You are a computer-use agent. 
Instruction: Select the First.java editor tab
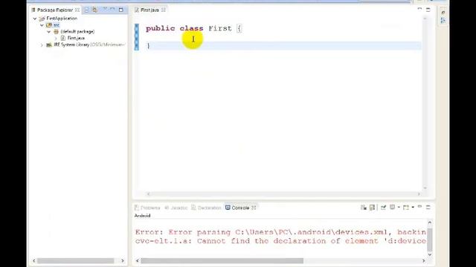pos(149,10)
